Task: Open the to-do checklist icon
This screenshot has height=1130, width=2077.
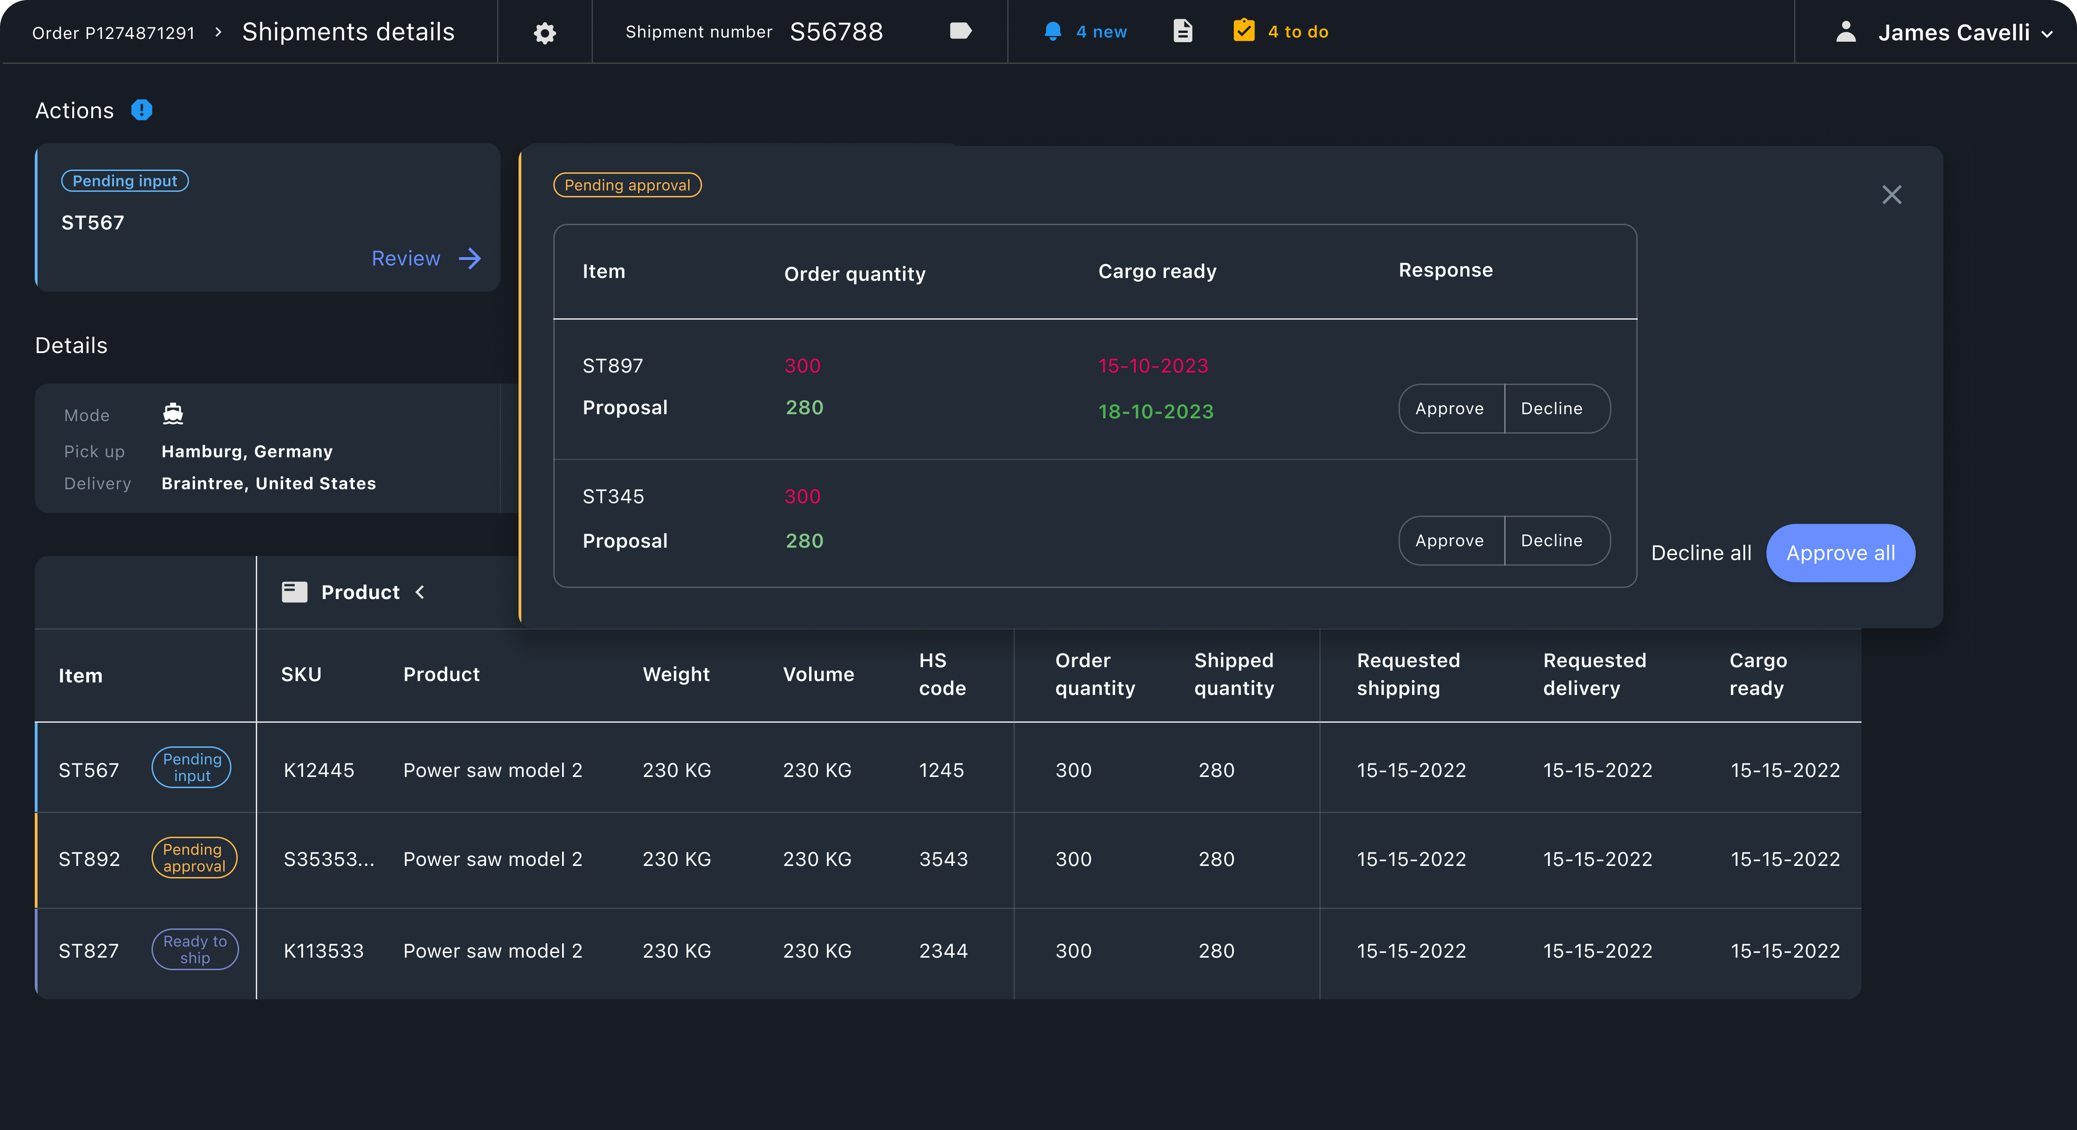Action: (1243, 31)
